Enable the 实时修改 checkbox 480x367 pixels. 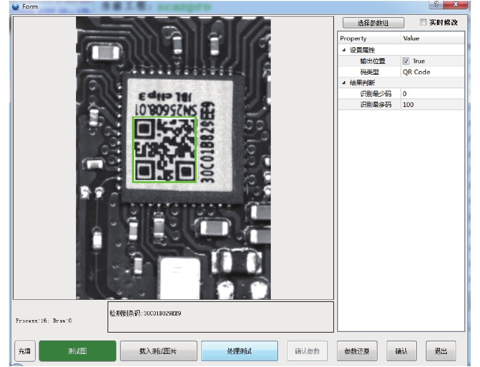[x=423, y=22]
